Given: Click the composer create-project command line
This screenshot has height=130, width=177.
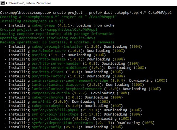Looking at the screenshot, I should pos(86,13).
